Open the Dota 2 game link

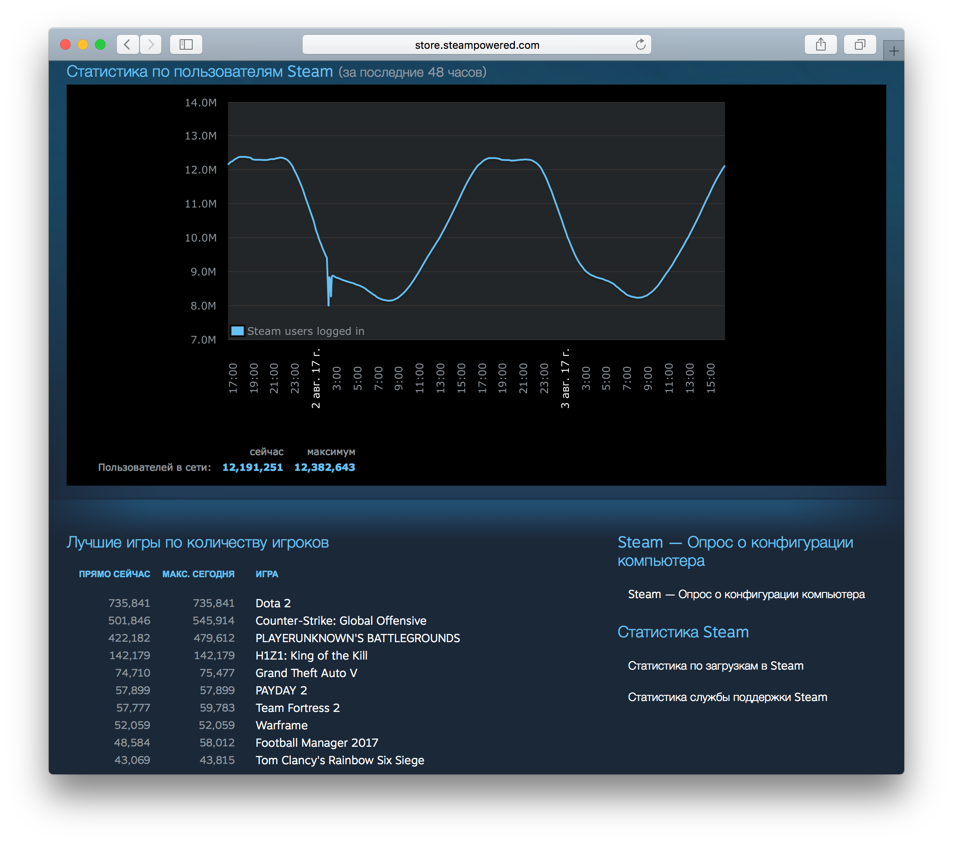[273, 603]
